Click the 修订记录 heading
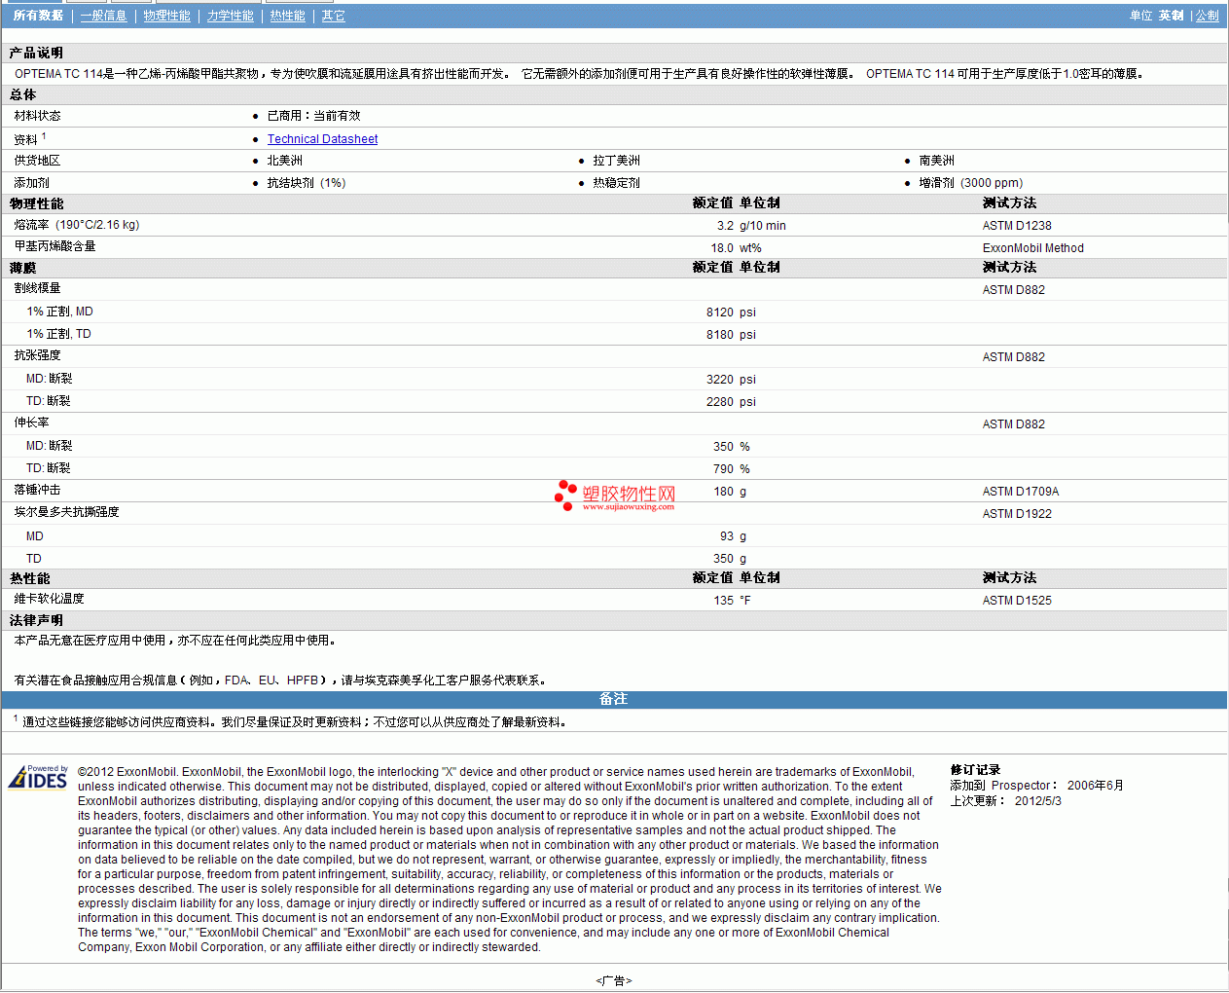Screen dimensions: 1229x993 coord(975,770)
